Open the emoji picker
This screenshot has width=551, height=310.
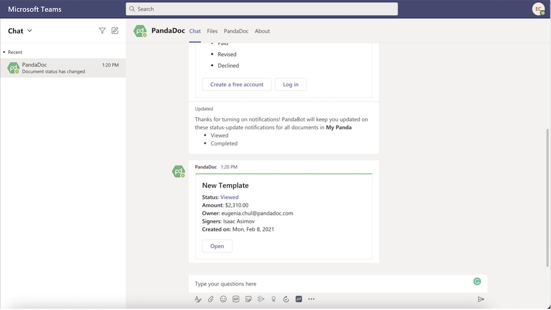(x=223, y=299)
